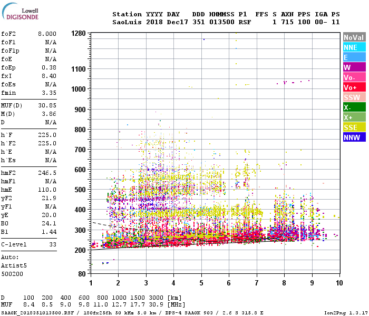Viewport: 369px width, 316px height.
Task: Click the MUF(D) value 30.85
Action: (47, 105)
